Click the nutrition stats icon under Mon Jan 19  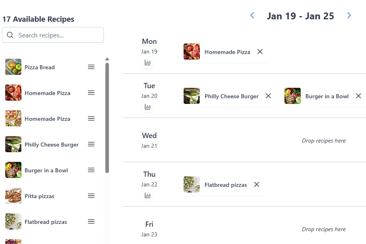point(148,62)
